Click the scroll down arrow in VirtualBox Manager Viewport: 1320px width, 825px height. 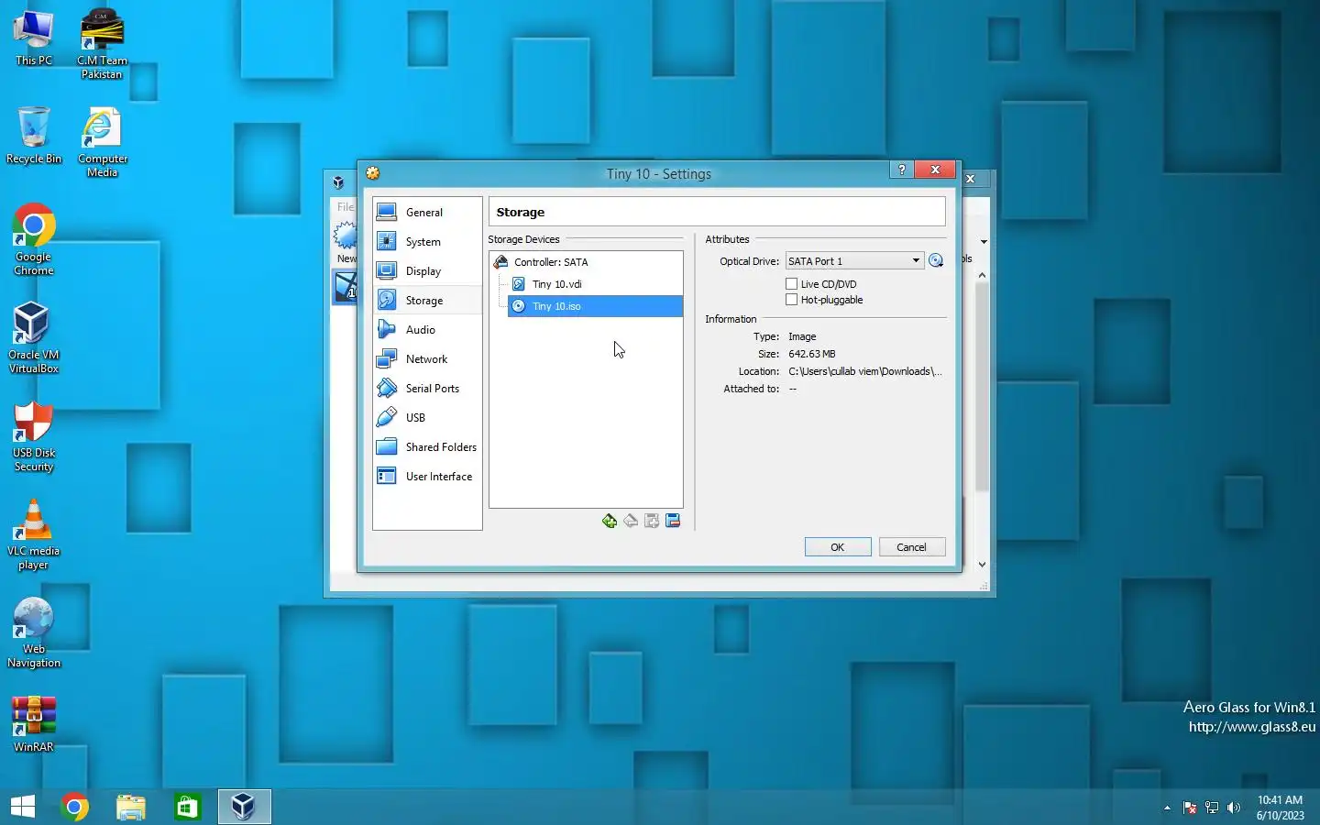(983, 565)
